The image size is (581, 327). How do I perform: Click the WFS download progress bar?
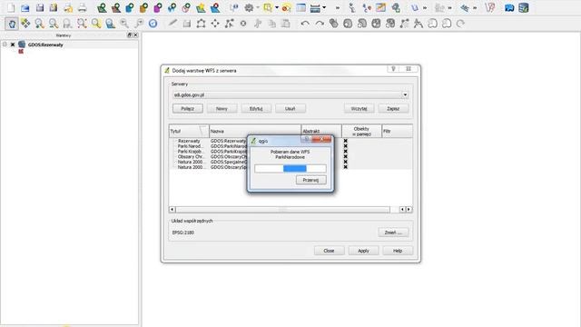click(290, 168)
